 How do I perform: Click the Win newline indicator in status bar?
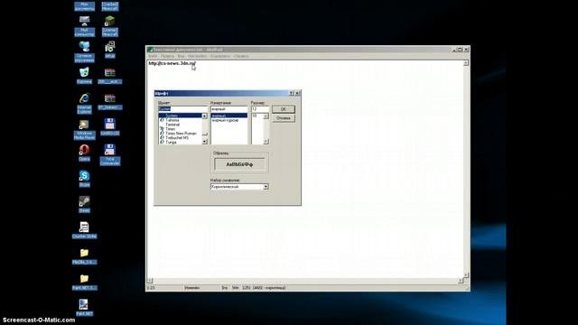tap(235, 288)
